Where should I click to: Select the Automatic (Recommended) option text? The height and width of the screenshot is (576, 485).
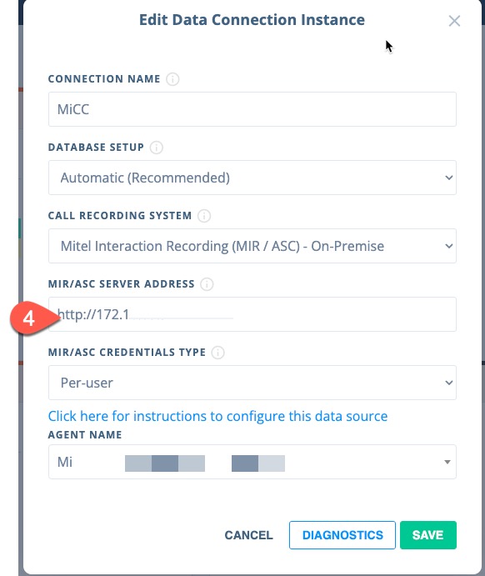(145, 178)
